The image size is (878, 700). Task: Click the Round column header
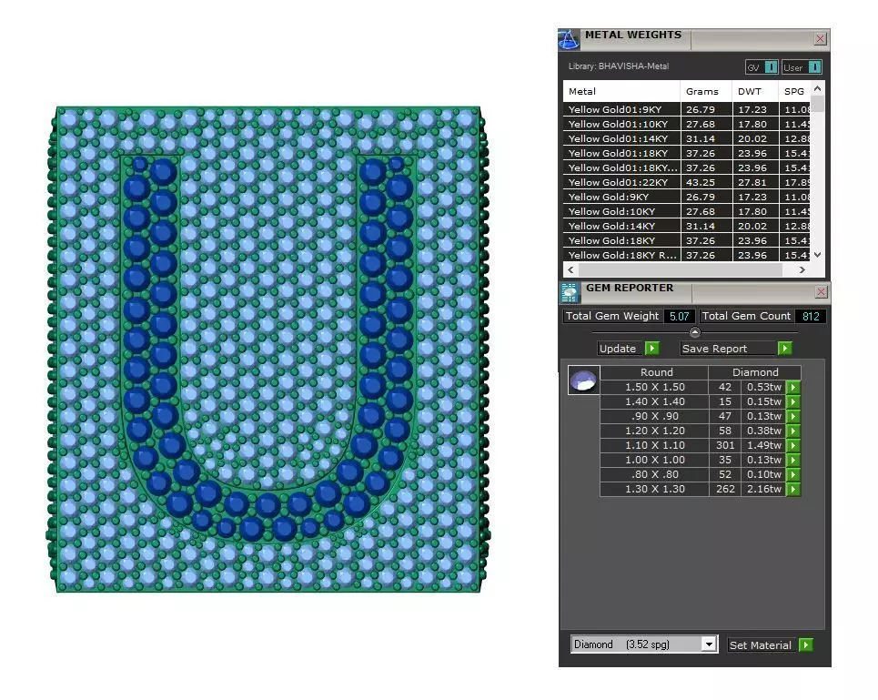click(656, 372)
